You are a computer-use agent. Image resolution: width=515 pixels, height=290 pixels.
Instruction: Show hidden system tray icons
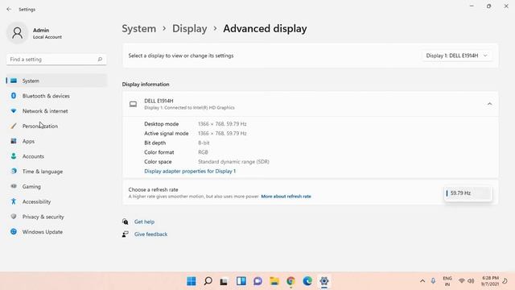coord(422,281)
